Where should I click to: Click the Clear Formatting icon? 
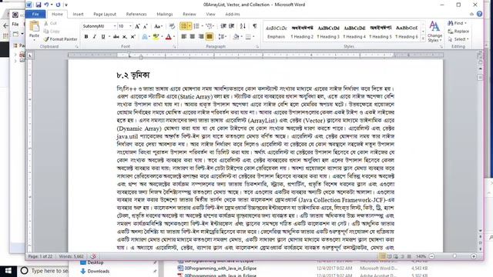[x=172, y=26]
